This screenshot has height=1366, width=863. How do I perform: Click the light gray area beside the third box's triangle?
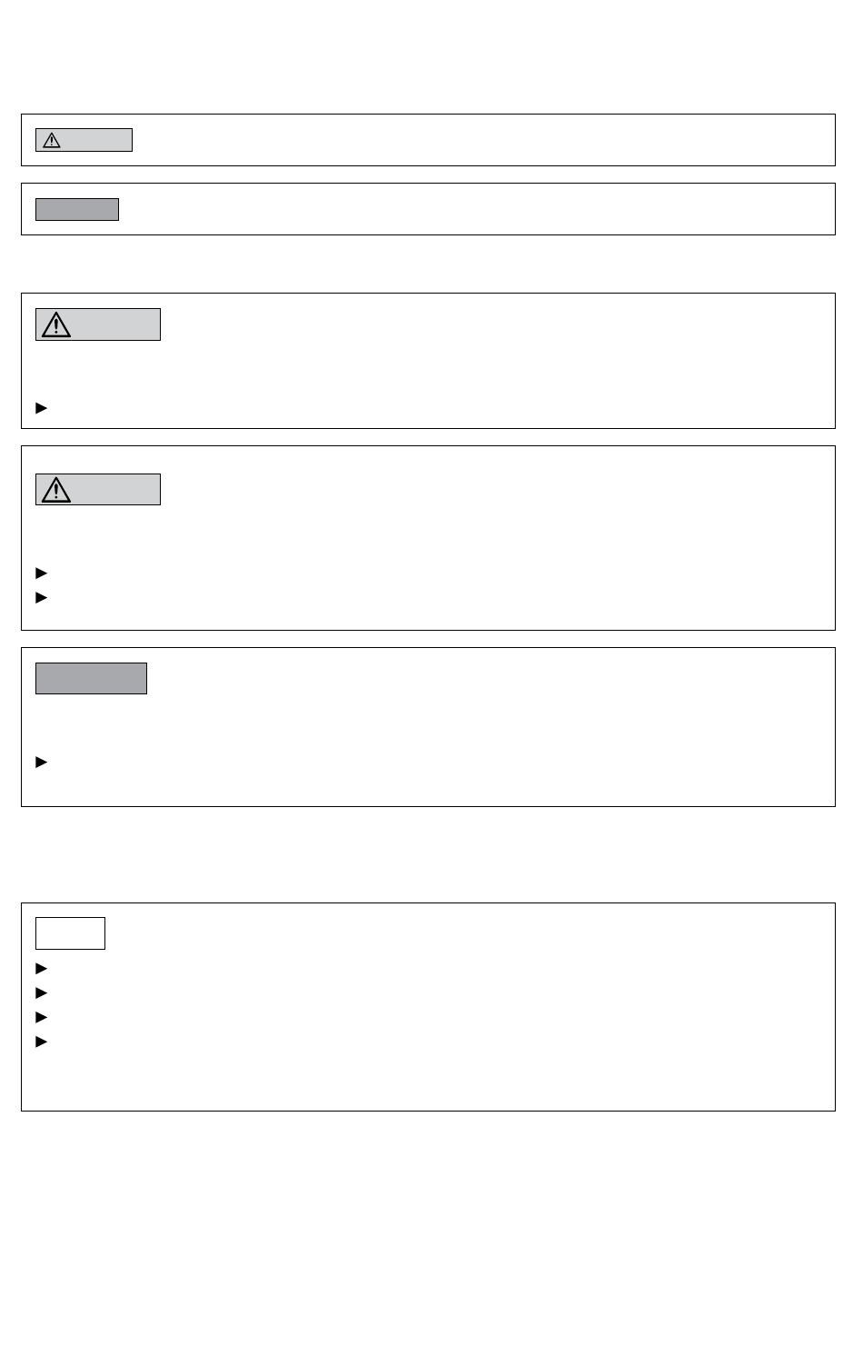(116, 324)
